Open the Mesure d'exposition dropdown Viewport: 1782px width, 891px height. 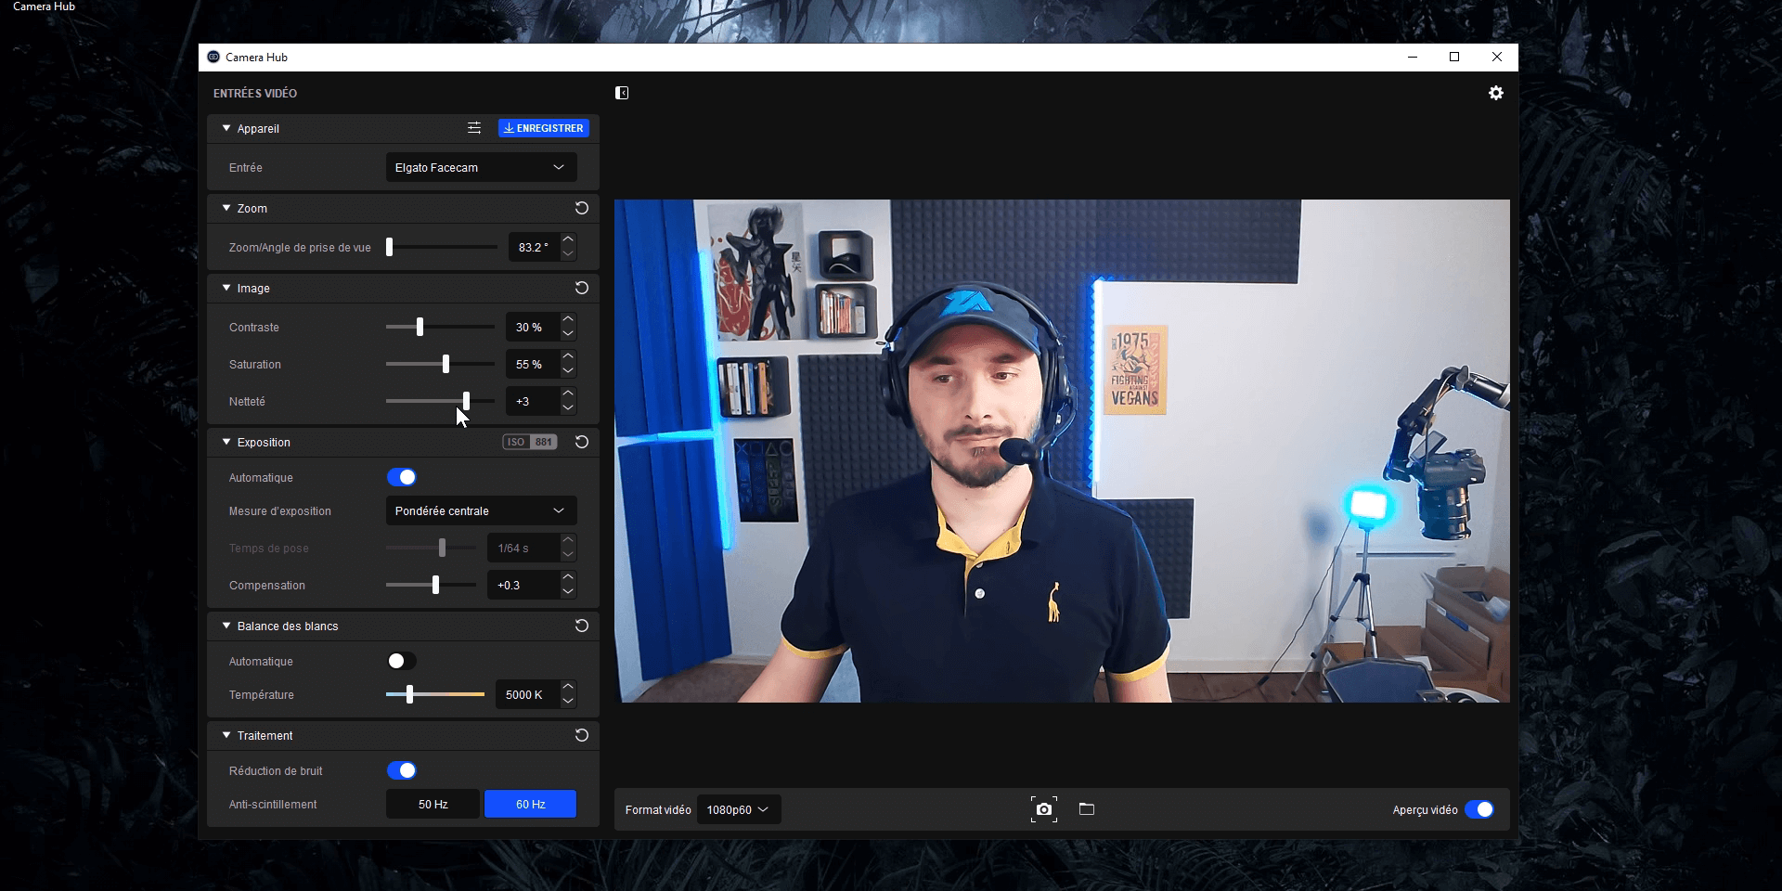coord(481,510)
